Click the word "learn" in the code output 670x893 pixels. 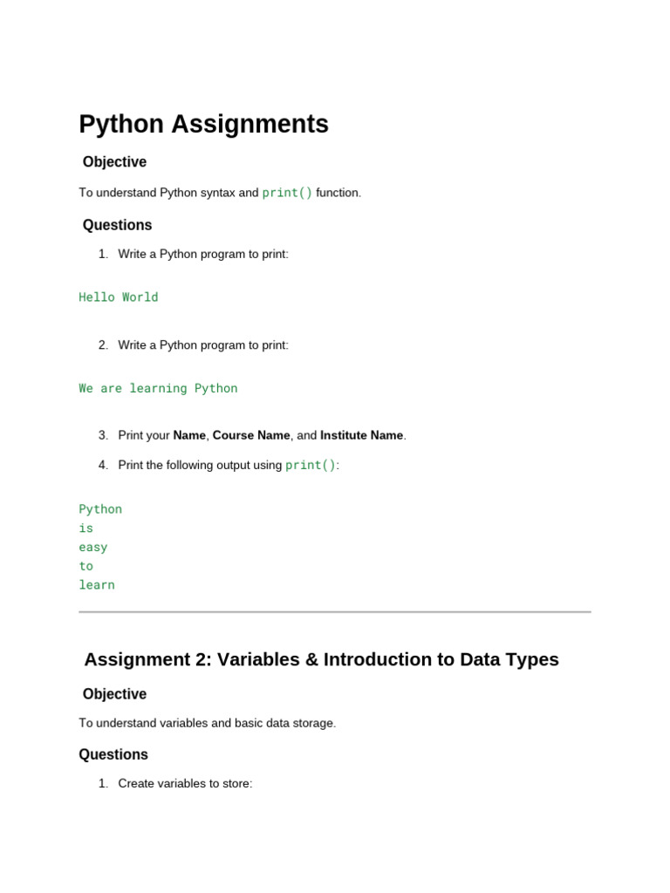[x=97, y=585]
